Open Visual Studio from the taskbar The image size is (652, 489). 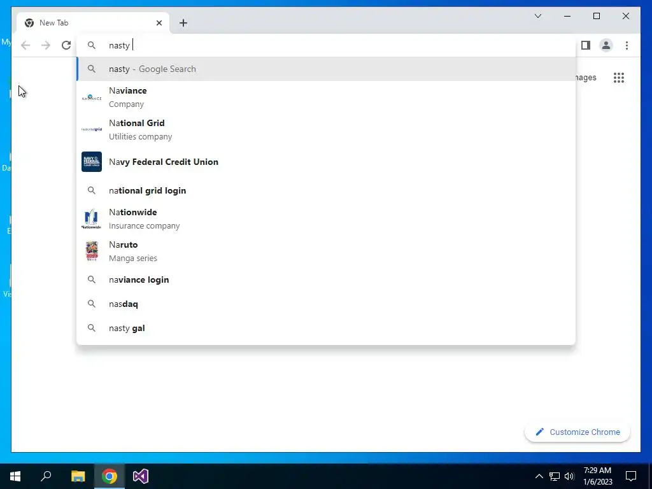[141, 476]
